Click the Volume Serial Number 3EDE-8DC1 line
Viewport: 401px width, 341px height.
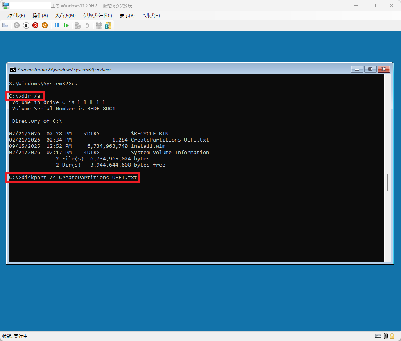pos(63,108)
